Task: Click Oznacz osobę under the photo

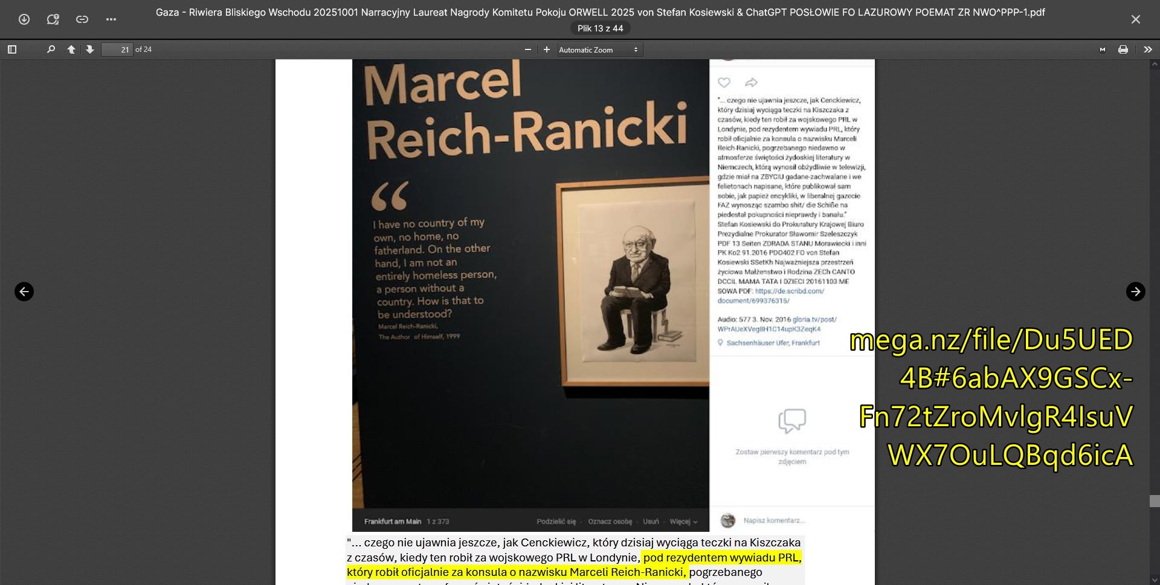Action: pos(610,522)
